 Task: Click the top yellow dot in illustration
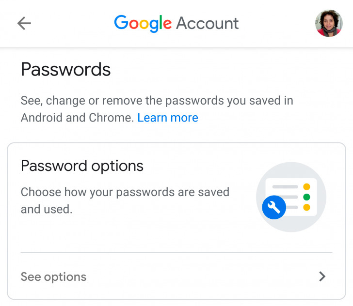306,186
